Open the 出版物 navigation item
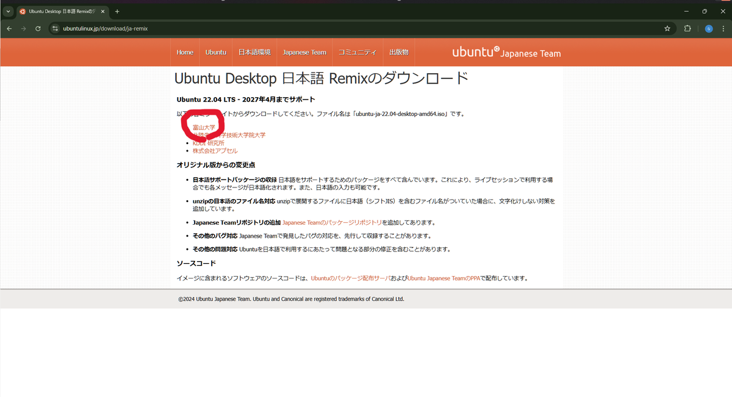Viewport: 732px width, 397px height. click(399, 53)
